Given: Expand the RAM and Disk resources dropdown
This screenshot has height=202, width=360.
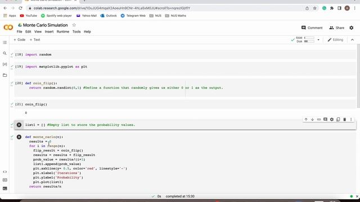Looking at the screenshot, I should 318,40.
